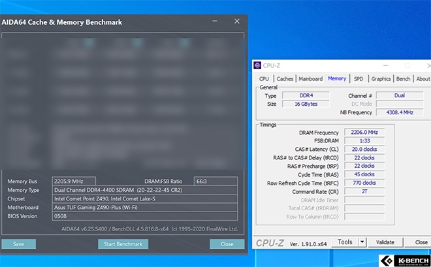This screenshot has width=431, height=267.
Task: Minimize the AIDA64 benchmark window
Action: pos(215,21)
